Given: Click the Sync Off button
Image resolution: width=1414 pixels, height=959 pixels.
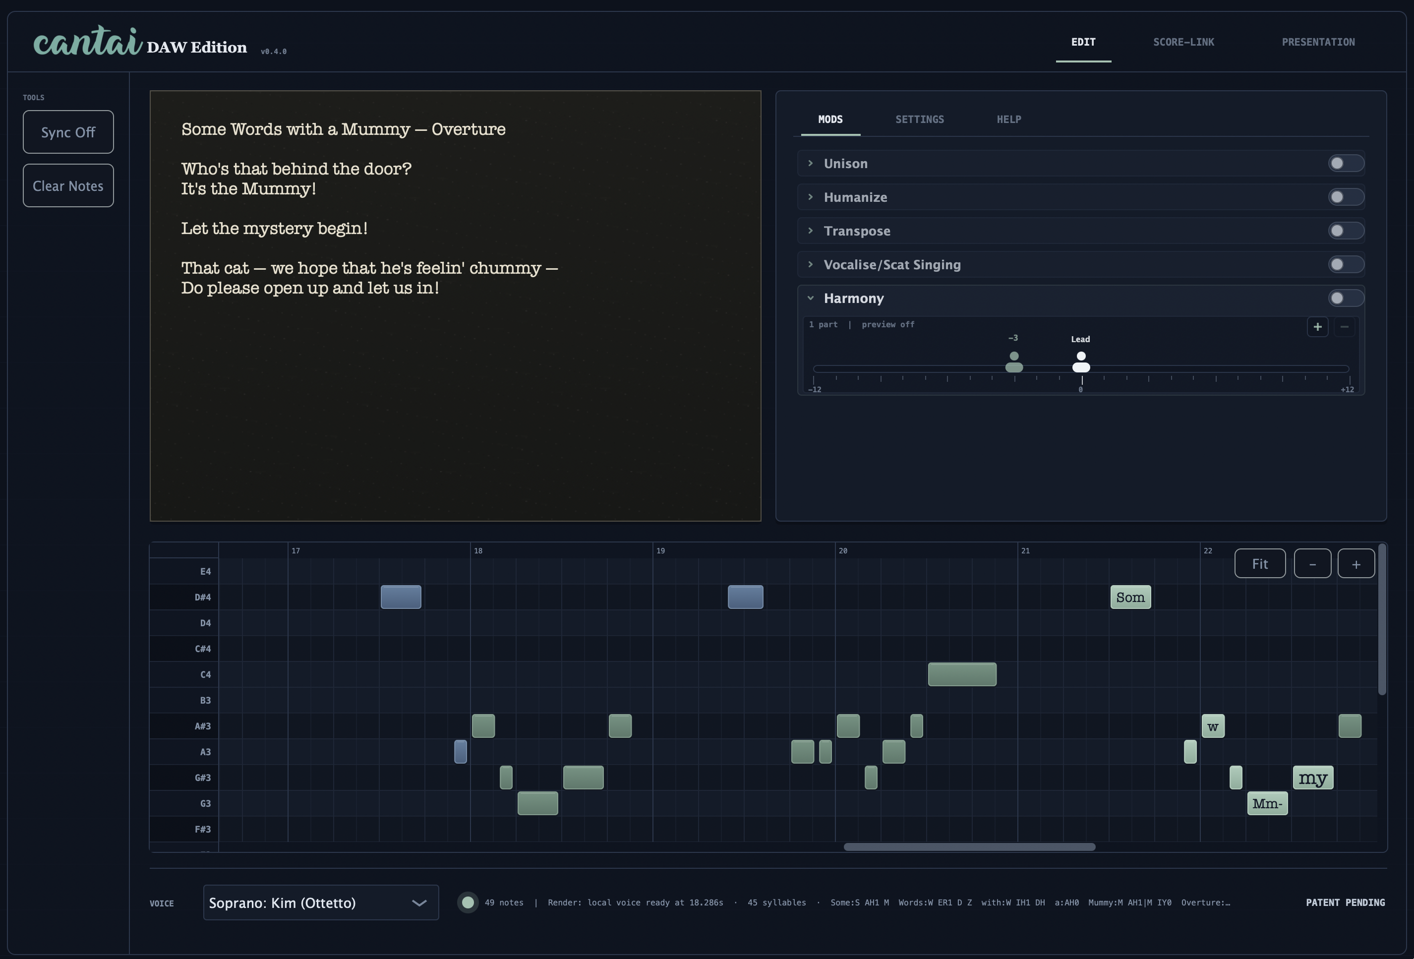Looking at the screenshot, I should click(x=68, y=132).
